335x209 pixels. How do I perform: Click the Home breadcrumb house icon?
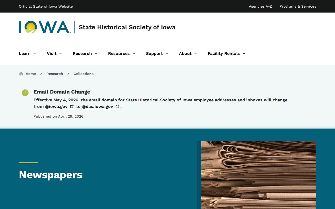(21, 74)
